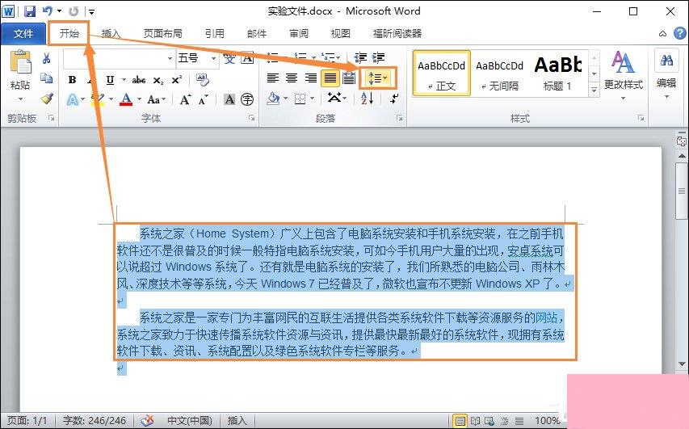Click the vertical scrollbar thumb

pos(682,191)
